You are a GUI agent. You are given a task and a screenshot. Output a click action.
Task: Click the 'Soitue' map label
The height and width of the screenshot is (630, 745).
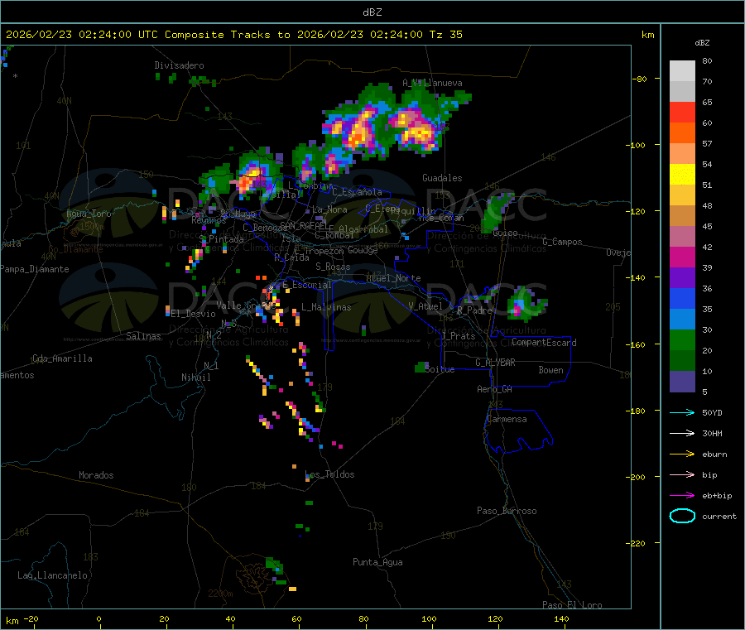click(440, 369)
